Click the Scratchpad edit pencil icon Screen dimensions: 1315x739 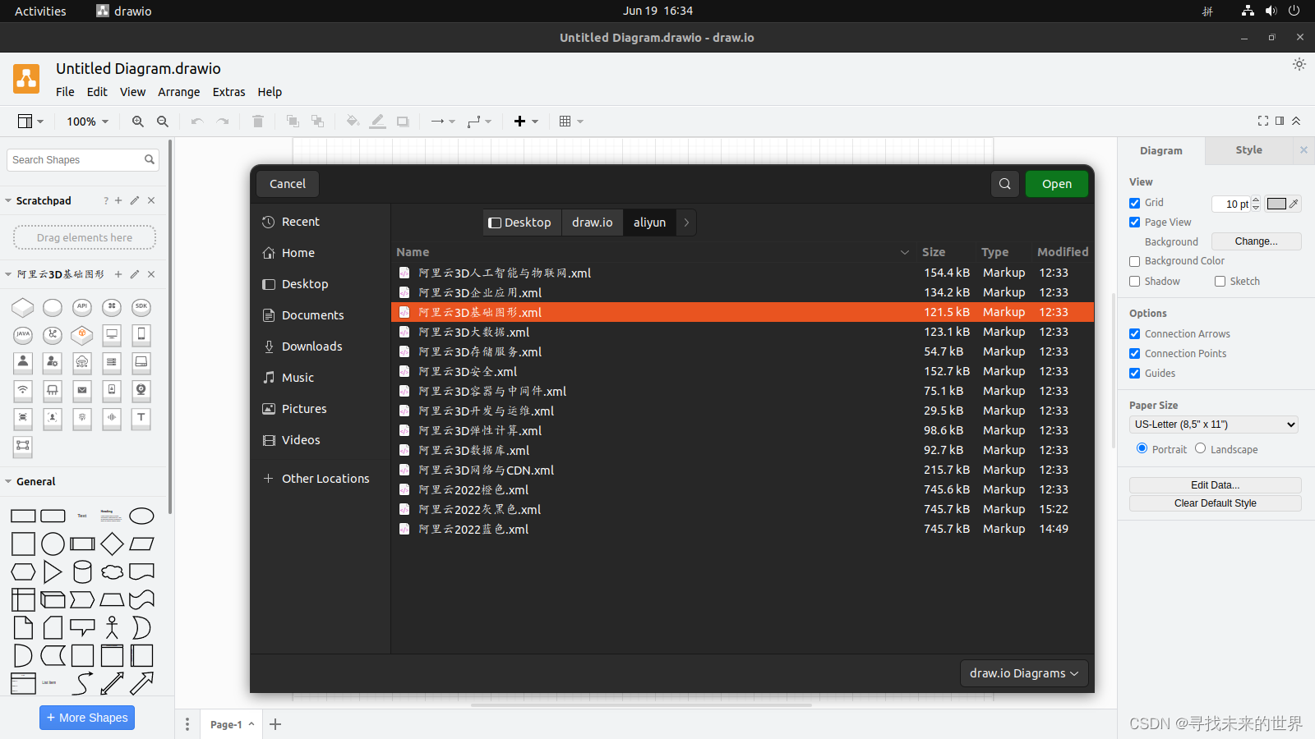coord(135,200)
